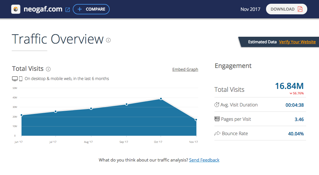Click the 'On desktop & mobile web' subtitle
319x175 pixels.
(x=67, y=79)
